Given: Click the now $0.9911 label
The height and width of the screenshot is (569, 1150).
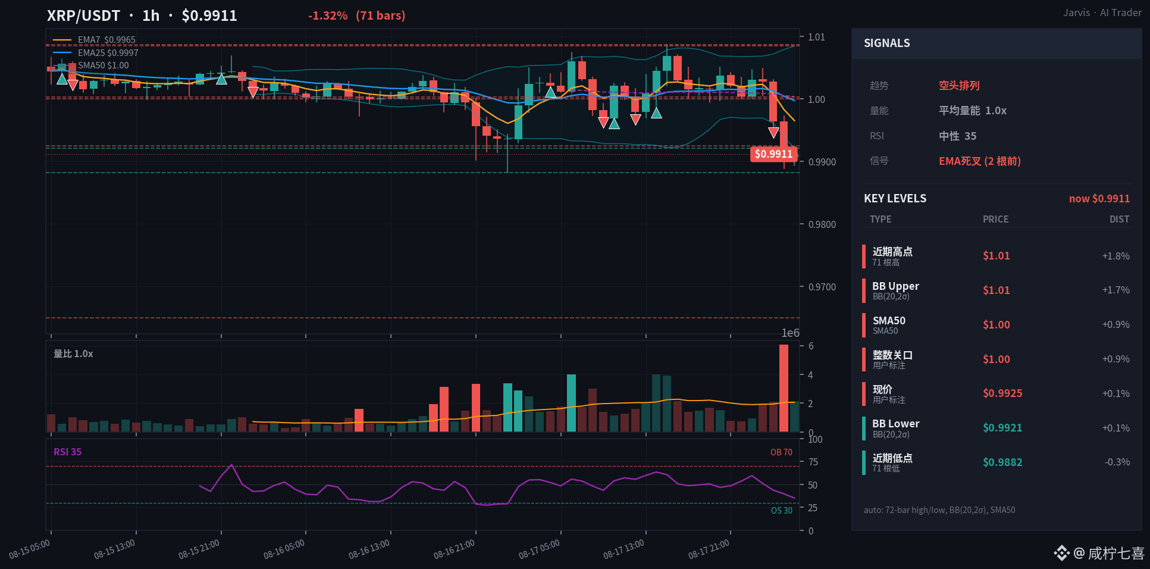Looking at the screenshot, I should coord(1099,199).
